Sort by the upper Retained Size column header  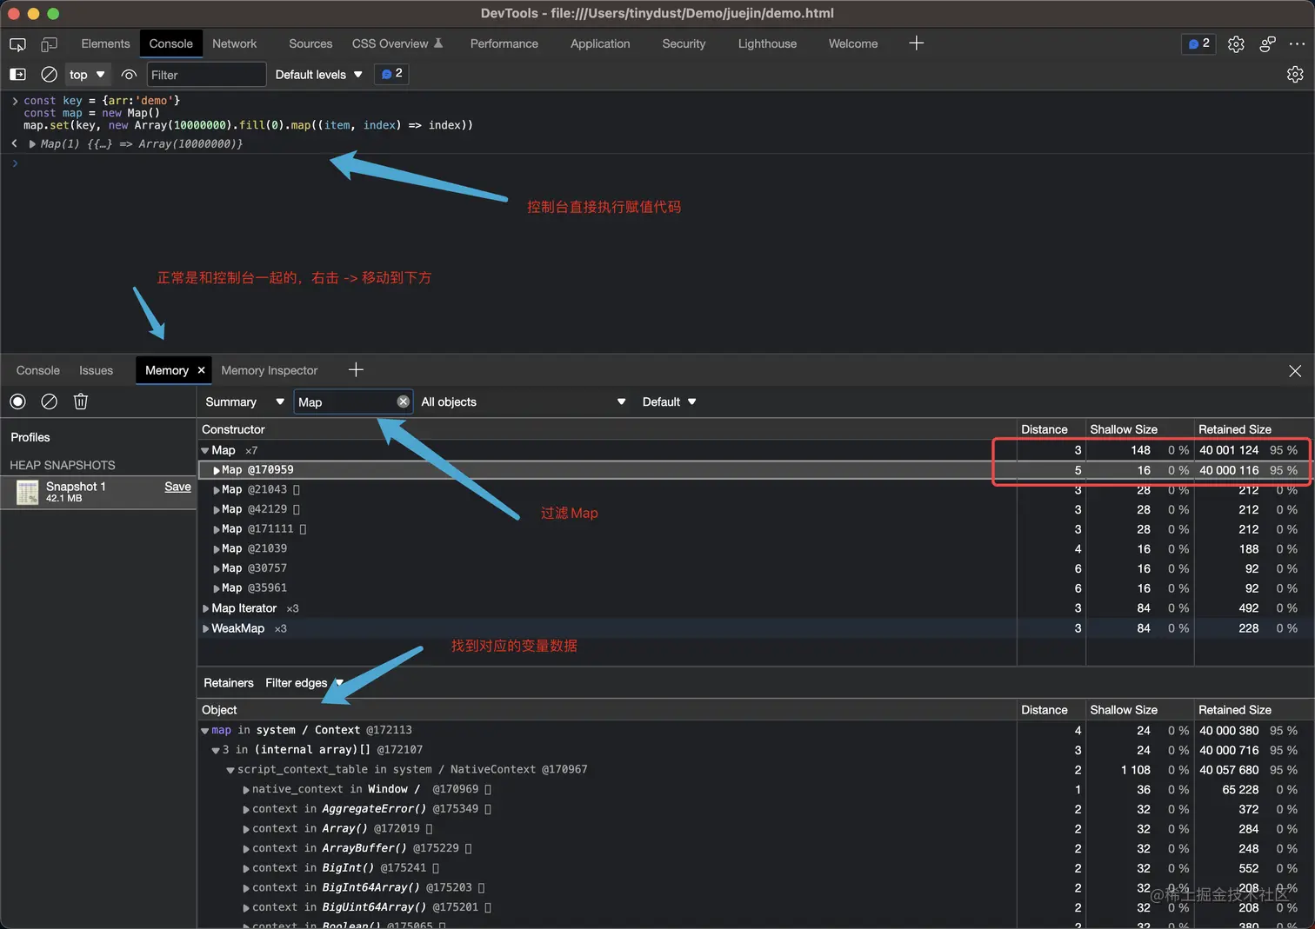click(x=1253, y=429)
